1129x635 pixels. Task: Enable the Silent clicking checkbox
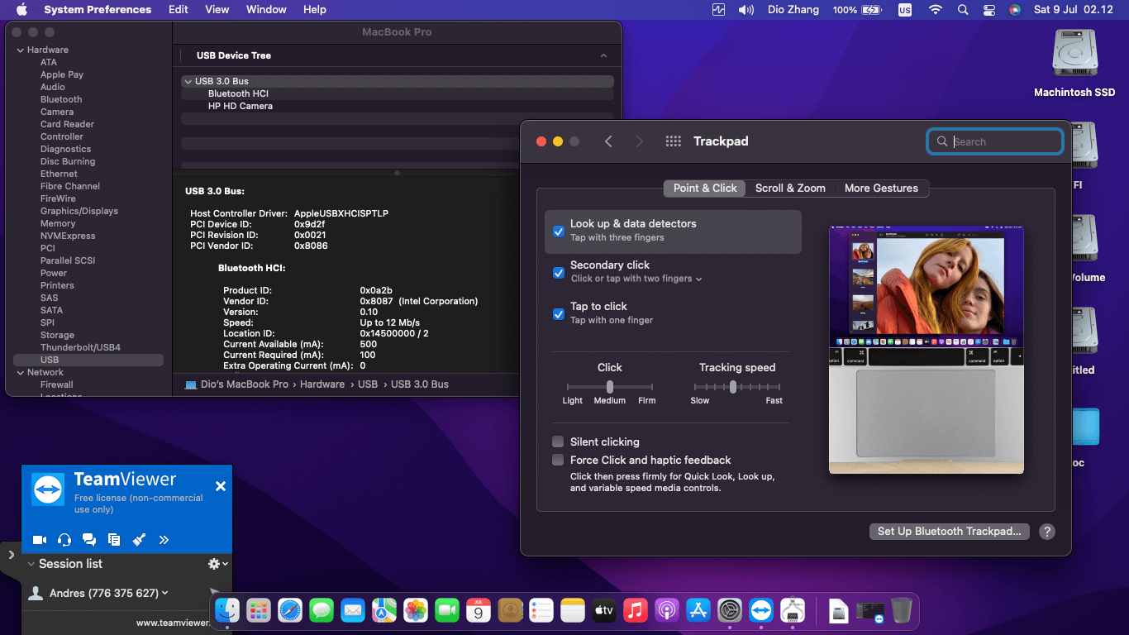click(x=559, y=442)
